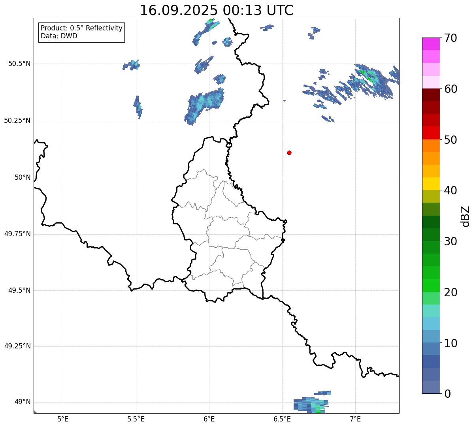
Task: Click the 30 colorbar tick label
Action: point(450,241)
